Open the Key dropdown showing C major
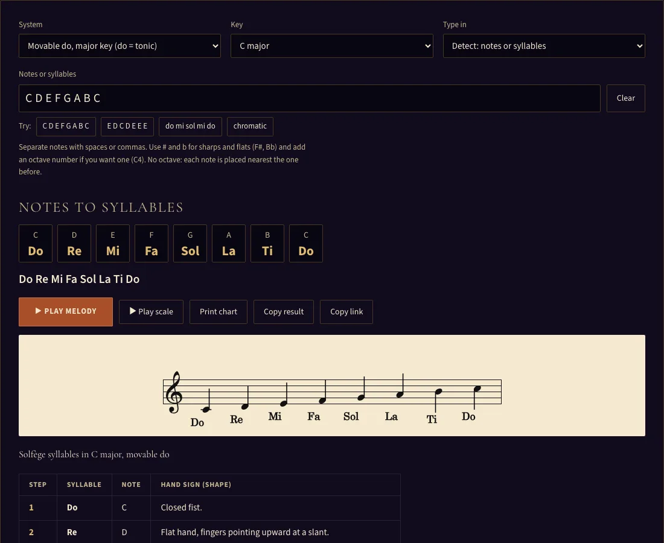The height and width of the screenshot is (543, 664). [x=331, y=46]
